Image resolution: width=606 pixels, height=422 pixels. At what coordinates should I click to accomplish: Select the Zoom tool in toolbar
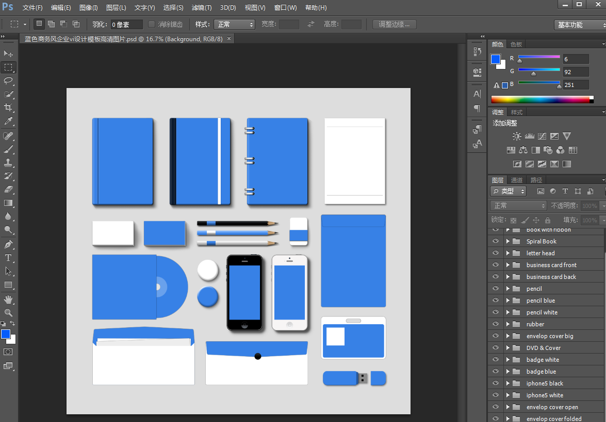click(8, 312)
